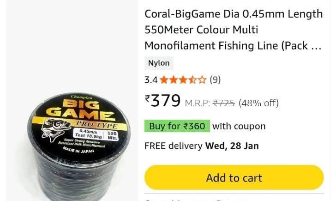The height and width of the screenshot is (201, 336).
Task: Click the FREE delivery Wed, 28 Jan text
Action: coord(202,146)
